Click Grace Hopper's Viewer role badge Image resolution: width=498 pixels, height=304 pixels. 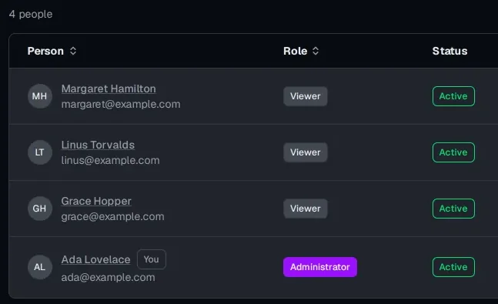click(x=306, y=209)
